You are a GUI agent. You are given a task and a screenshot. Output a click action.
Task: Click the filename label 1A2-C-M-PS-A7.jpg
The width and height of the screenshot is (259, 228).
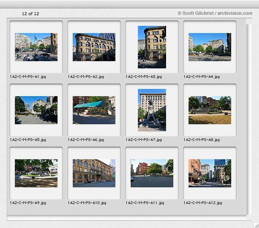click(144, 140)
